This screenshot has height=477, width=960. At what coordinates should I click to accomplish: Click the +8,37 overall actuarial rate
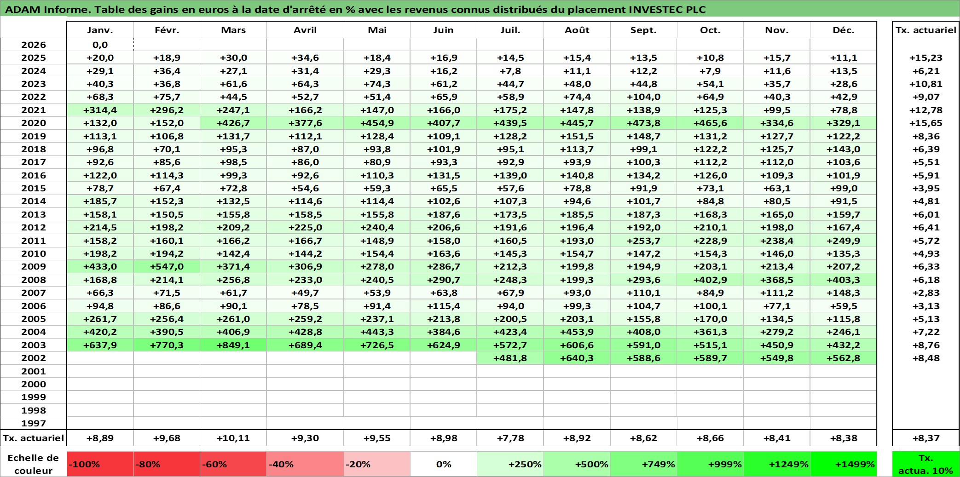point(926,438)
